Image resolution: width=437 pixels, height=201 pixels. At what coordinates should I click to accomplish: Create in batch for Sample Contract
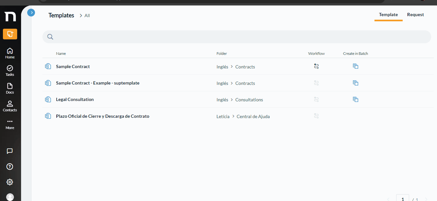(355, 66)
